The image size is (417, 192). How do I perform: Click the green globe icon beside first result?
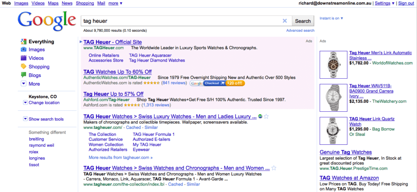[260, 116]
